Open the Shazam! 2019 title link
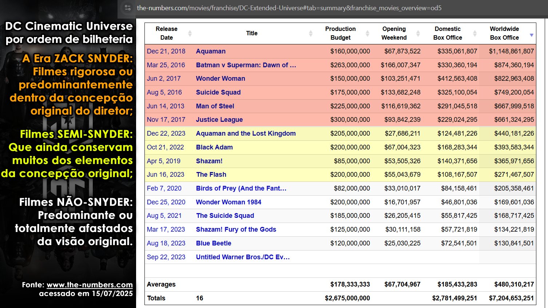Screen dimensions: 548x308 click(x=209, y=161)
